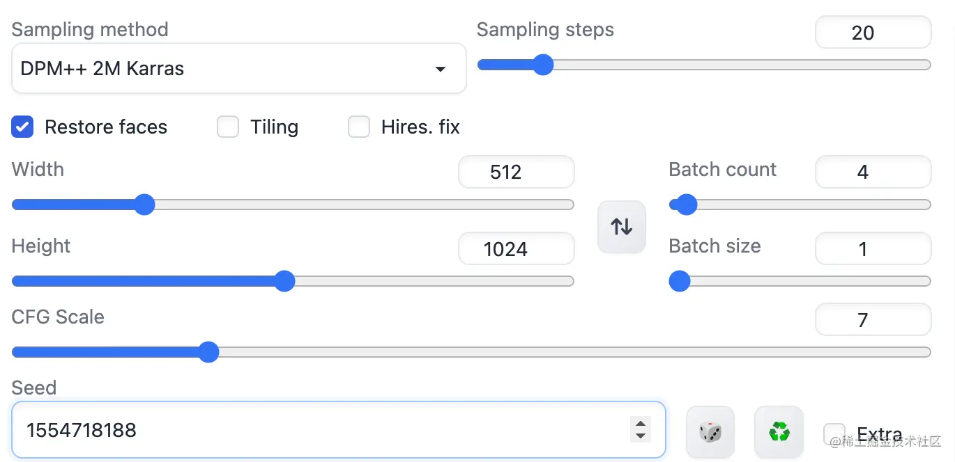Swap width and height with arrows button
The image size is (955, 462).
click(622, 227)
